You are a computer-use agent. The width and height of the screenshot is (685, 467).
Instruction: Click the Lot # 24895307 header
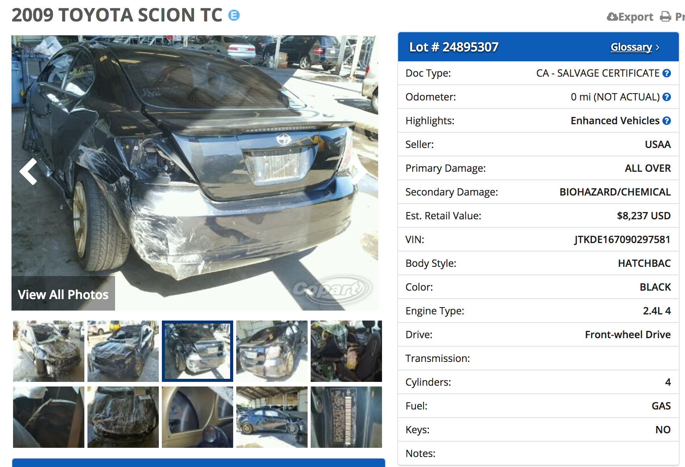(454, 47)
